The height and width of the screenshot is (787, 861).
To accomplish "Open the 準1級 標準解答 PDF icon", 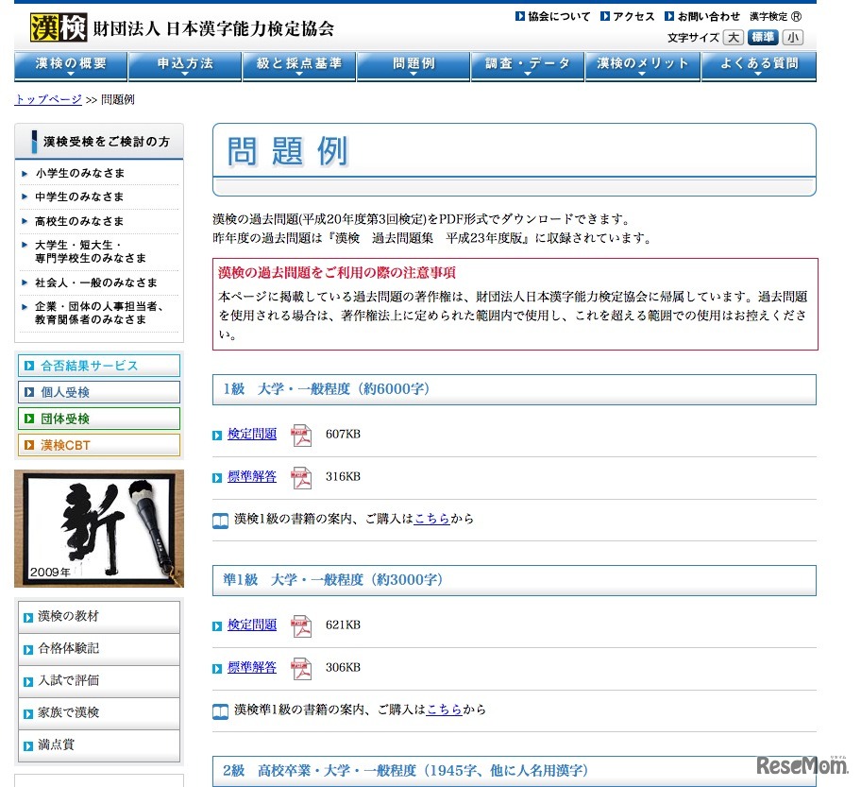I will 300,668.
